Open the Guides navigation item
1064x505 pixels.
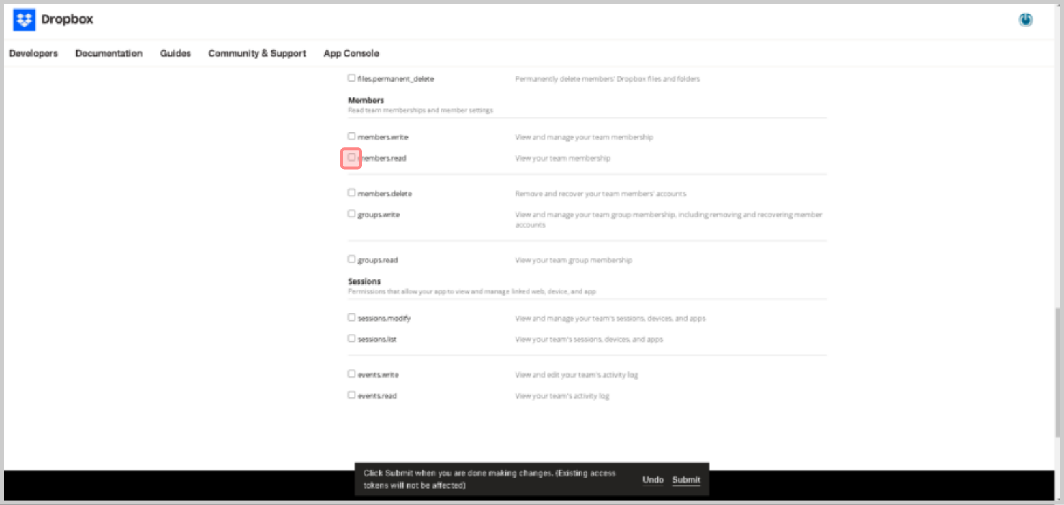pos(175,53)
